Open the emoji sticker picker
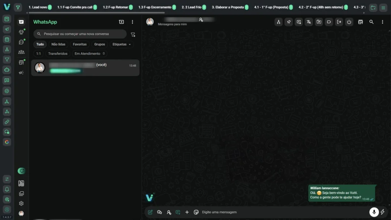This screenshot has height=220, width=391. (x=196, y=212)
